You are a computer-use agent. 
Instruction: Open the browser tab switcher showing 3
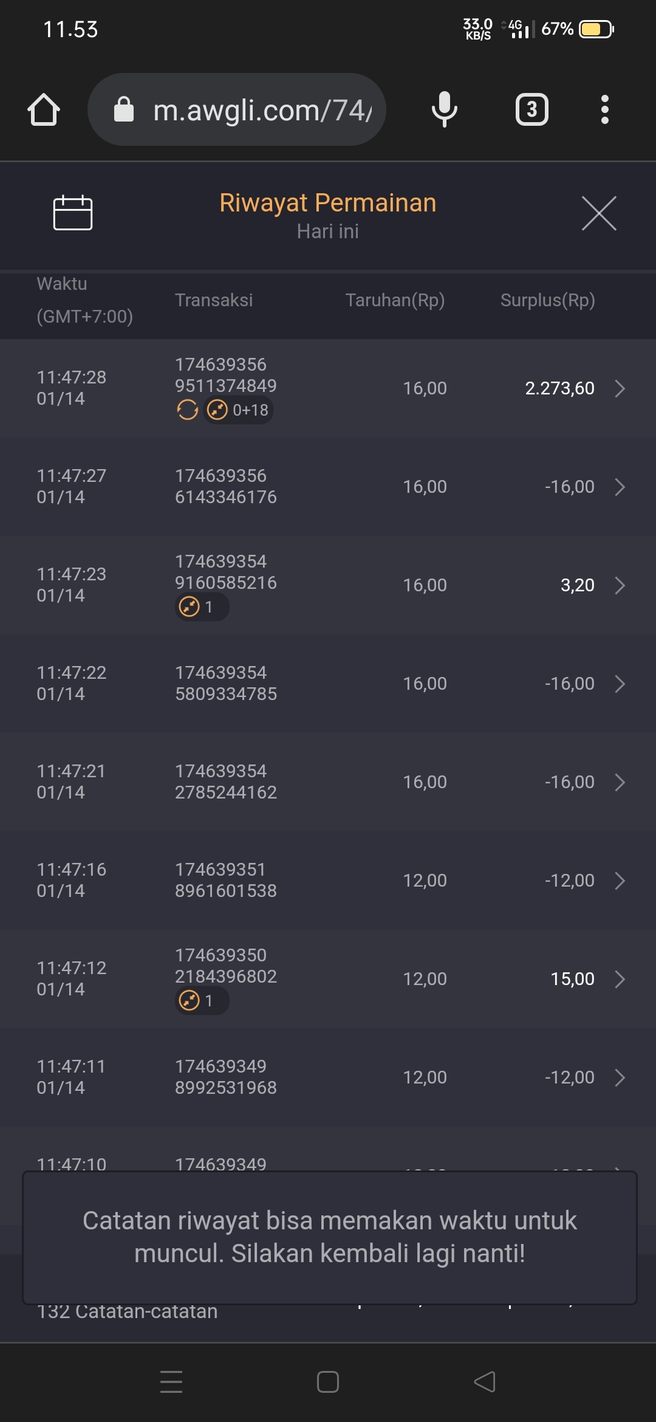(x=531, y=109)
